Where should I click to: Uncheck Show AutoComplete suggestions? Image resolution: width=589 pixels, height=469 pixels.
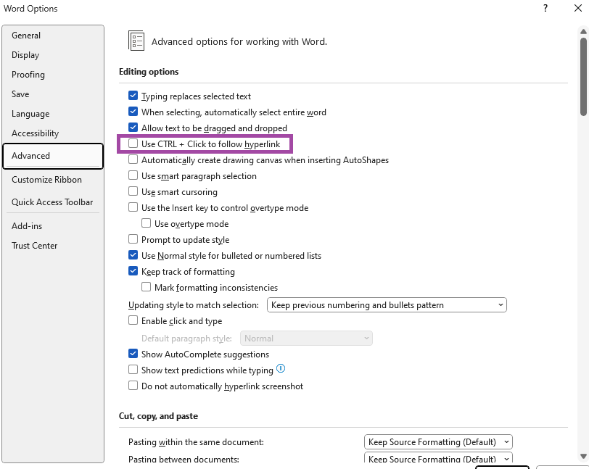133,353
